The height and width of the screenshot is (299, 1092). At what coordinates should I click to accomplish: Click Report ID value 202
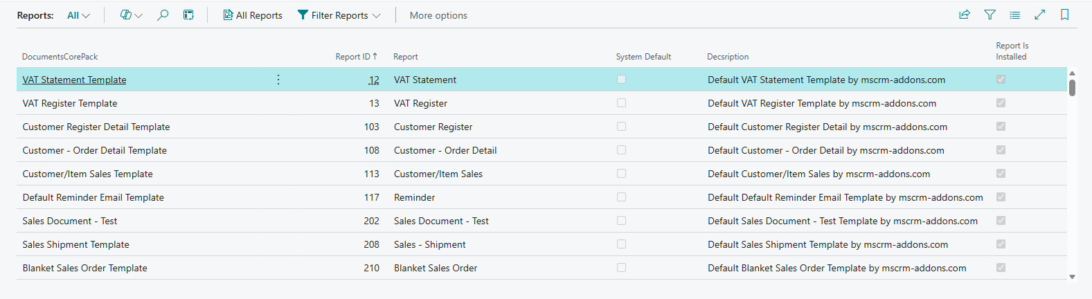pos(372,221)
